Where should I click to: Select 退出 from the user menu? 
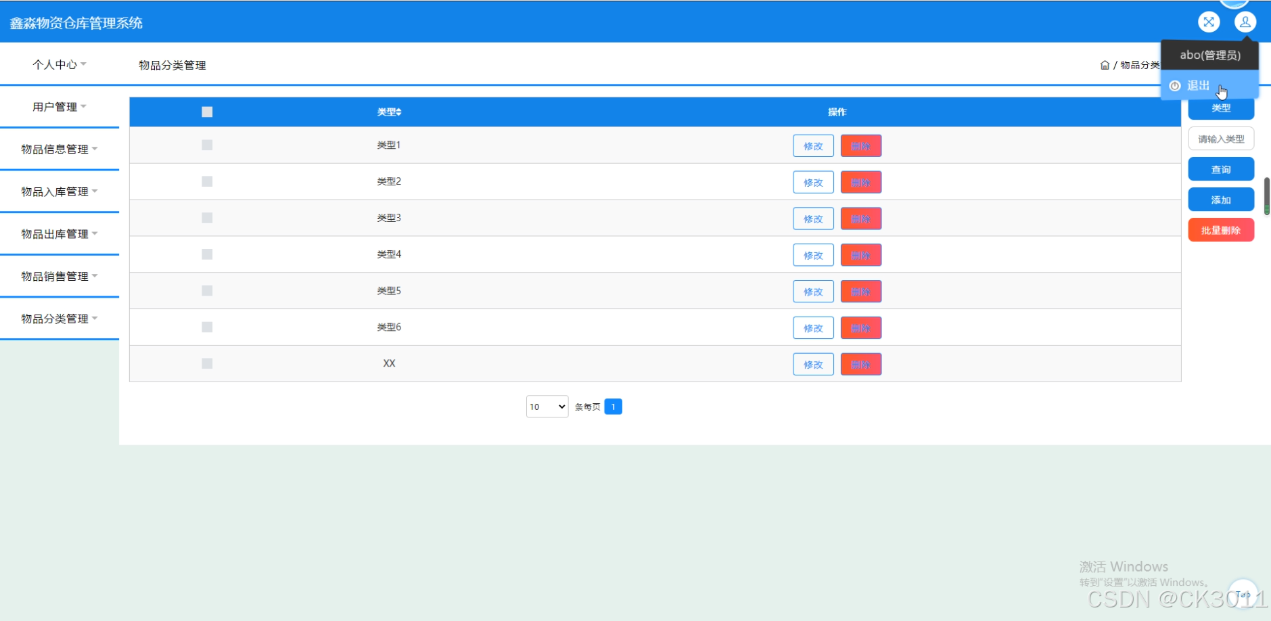coord(1198,86)
